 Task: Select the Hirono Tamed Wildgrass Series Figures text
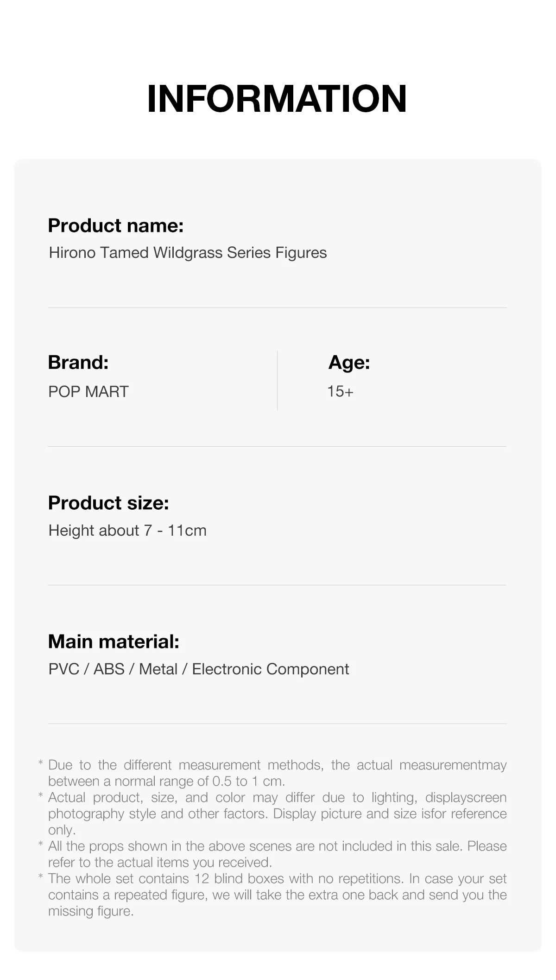tap(188, 253)
